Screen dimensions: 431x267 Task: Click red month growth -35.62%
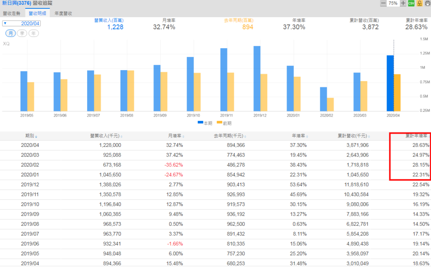click(174, 165)
